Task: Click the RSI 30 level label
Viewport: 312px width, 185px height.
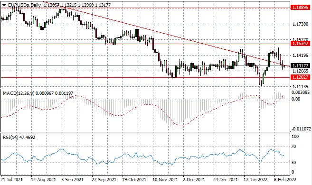Action: click(293, 162)
